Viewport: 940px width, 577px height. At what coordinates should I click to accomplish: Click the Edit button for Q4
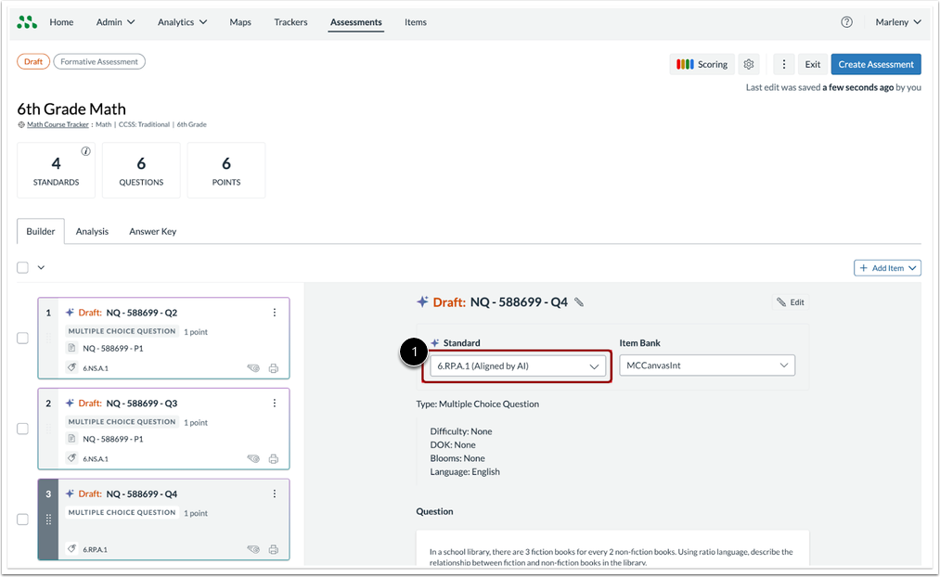pos(791,302)
